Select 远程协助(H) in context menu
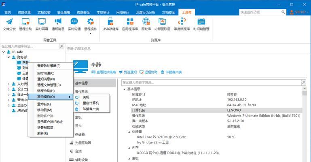311x162 pixels. coord(51,91)
